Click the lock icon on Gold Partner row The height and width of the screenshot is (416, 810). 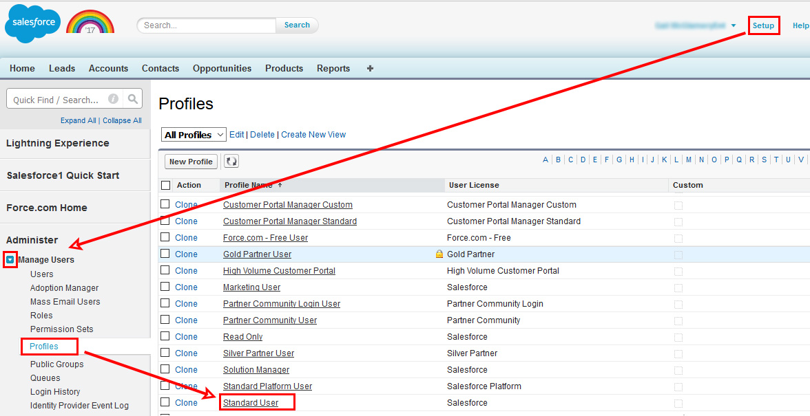point(439,254)
